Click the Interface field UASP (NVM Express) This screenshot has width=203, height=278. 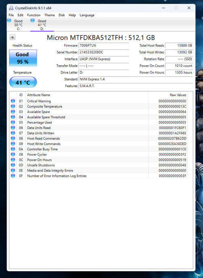(104, 59)
